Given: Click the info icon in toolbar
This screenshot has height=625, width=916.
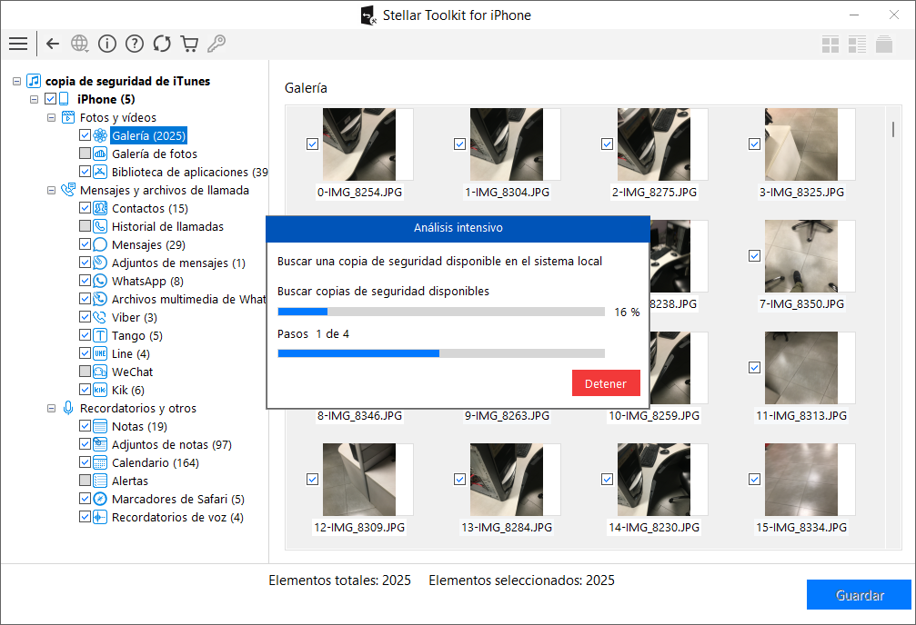Looking at the screenshot, I should point(107,44).
